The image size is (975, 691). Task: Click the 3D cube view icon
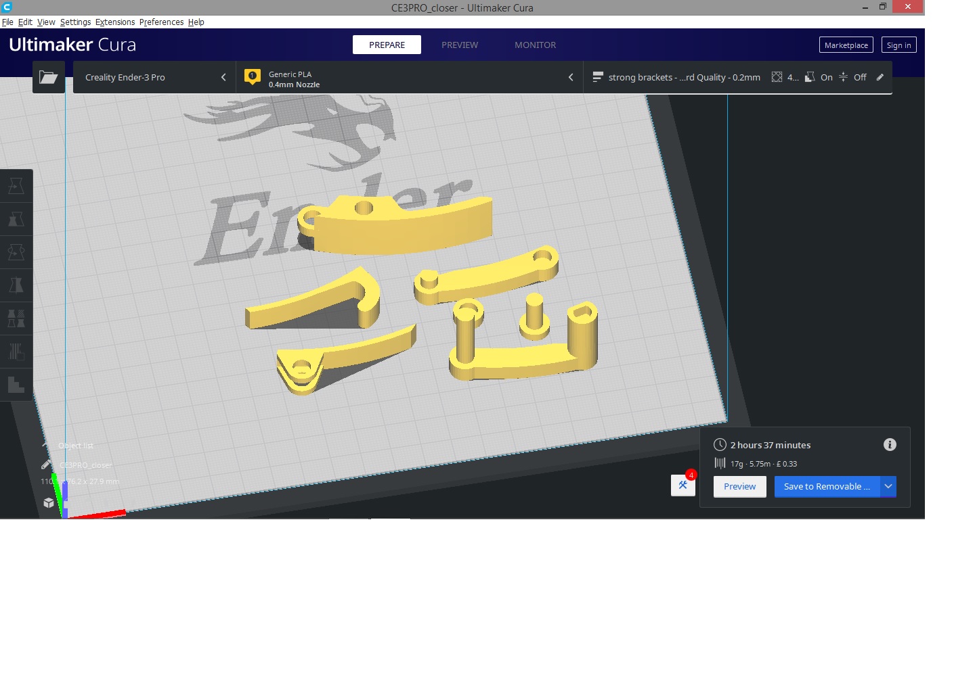click(49, 502)
